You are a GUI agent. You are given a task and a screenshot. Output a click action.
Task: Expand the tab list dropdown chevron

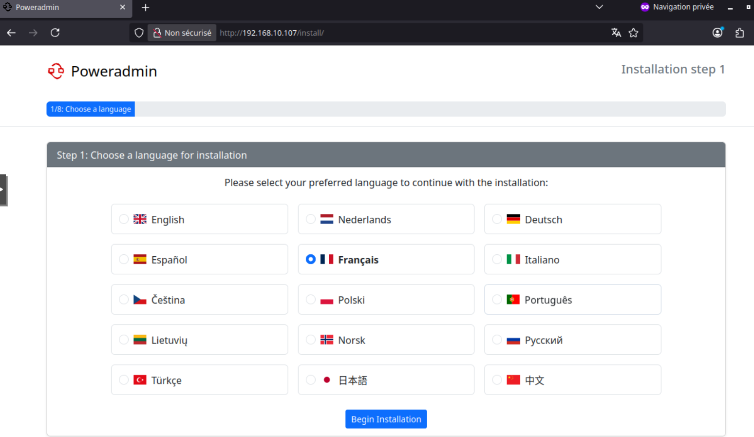point(599,7)
